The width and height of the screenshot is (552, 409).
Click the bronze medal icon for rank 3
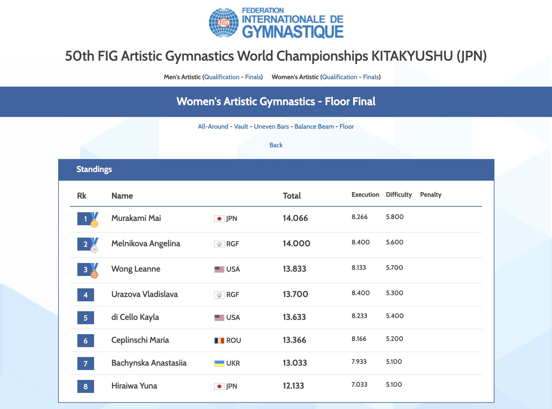pyautogui.click(x=94, y=271)
